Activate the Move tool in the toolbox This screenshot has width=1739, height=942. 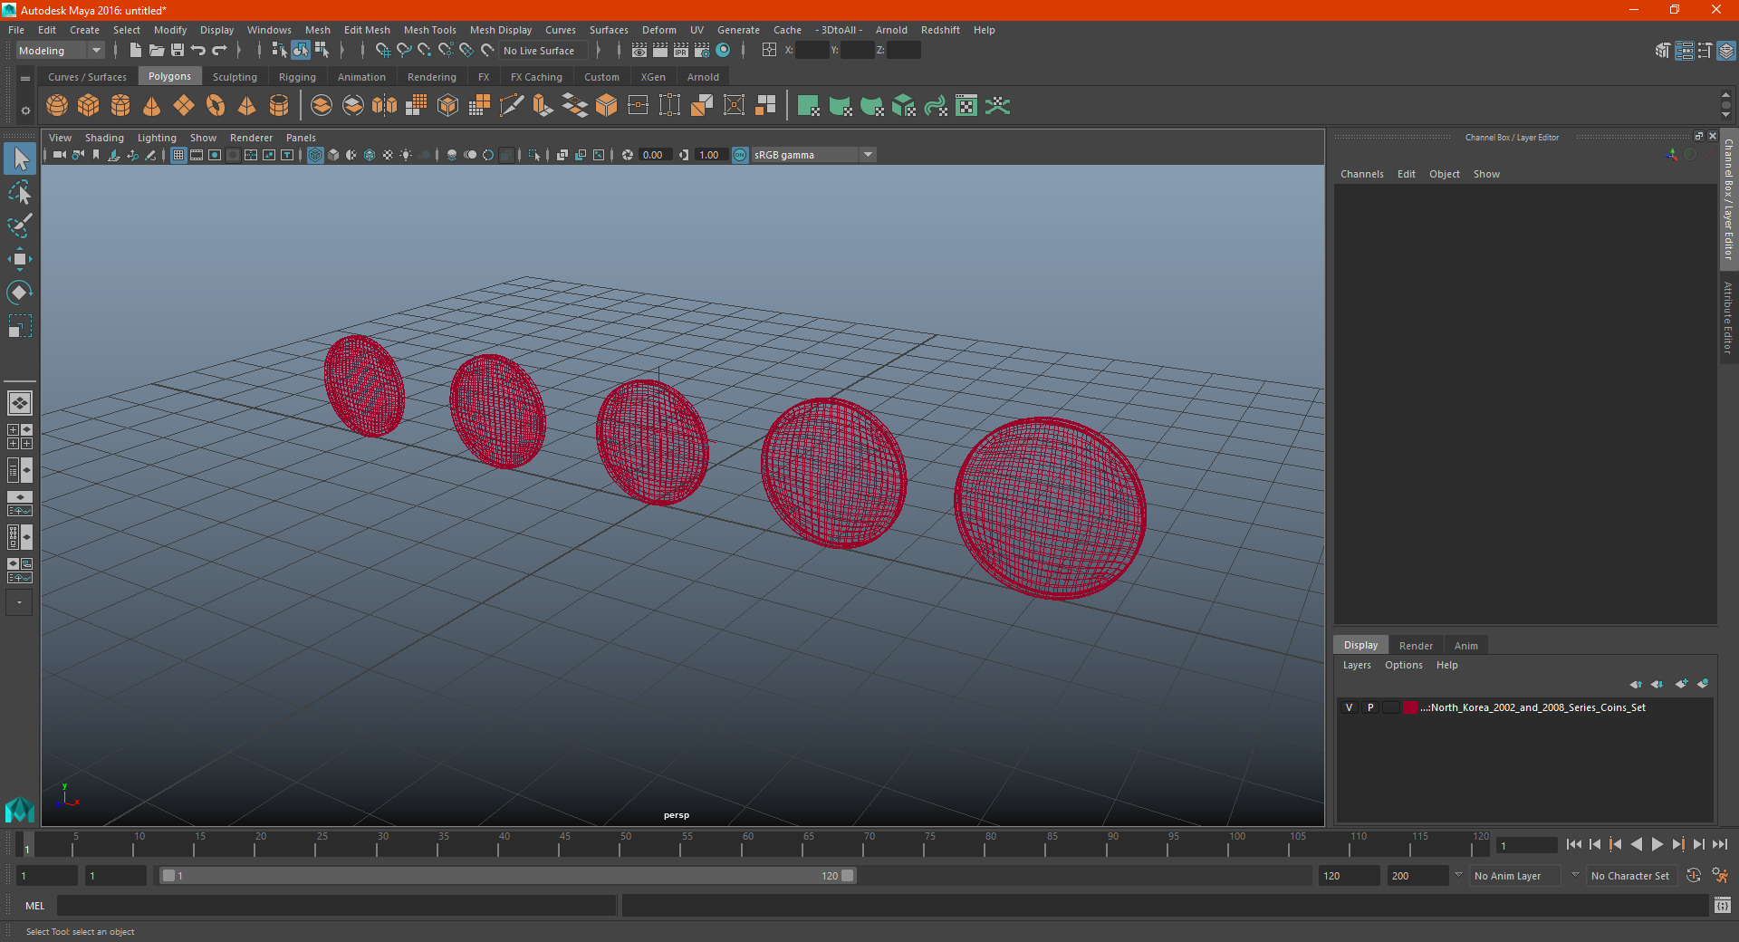tap(20, 259)
